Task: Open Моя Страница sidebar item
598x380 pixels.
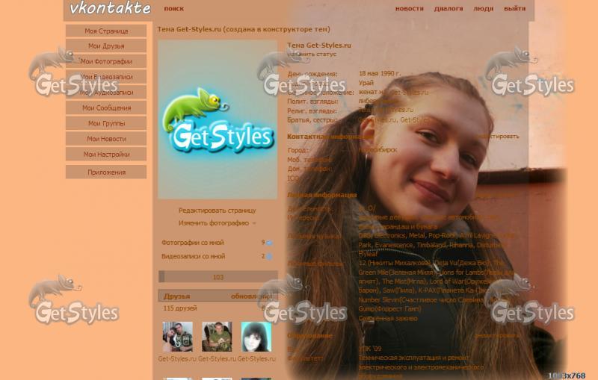Action: click(106, 31)
